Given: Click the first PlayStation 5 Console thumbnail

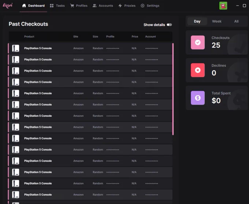Looking at the screenshot, I should [x=16, y=48].
